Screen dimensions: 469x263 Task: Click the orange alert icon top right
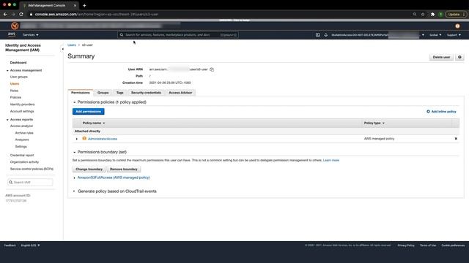[x=457, y=26]
